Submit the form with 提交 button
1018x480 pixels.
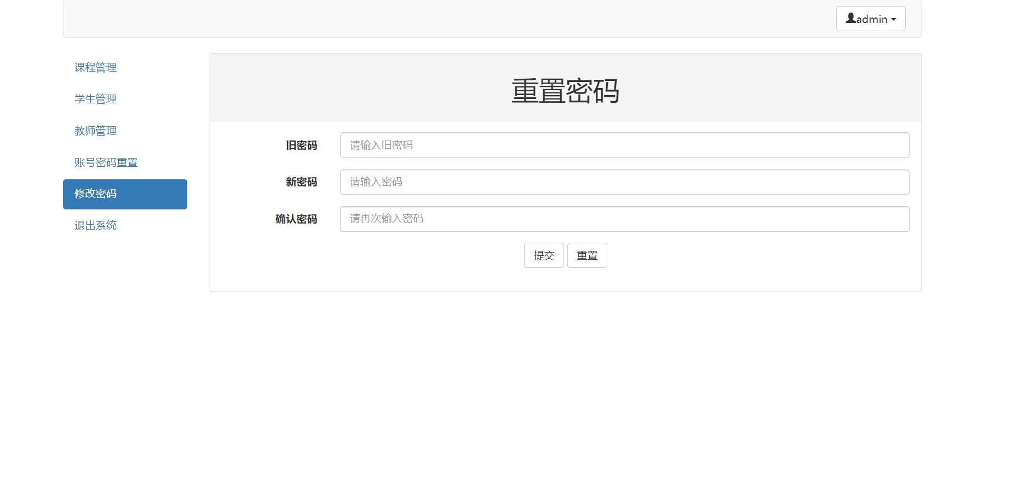click(544, 255)
